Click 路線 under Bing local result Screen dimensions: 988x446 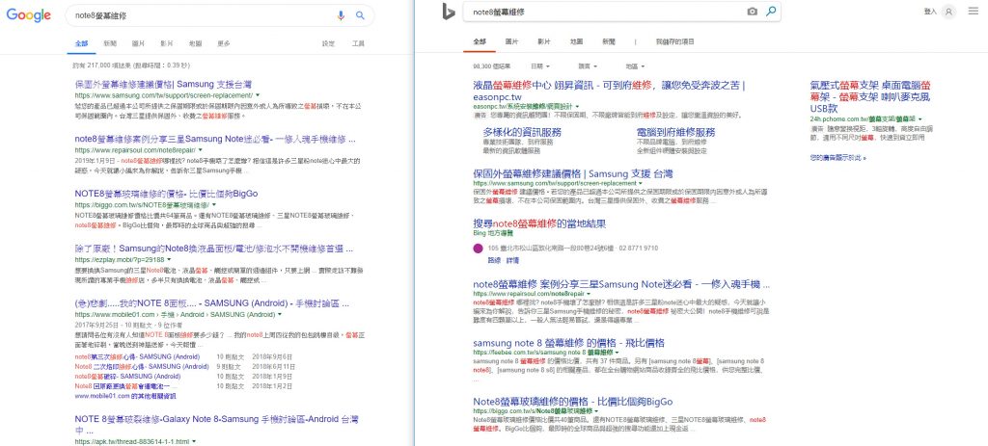(494, 260)
